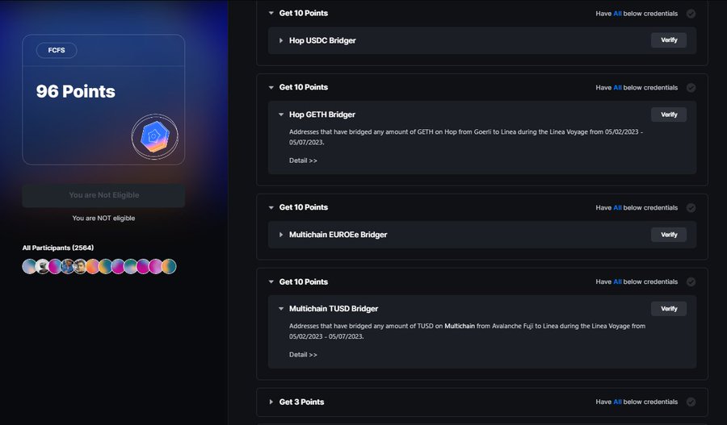
Task: Click the Get 3 Points label
Action: pos(301,402)
